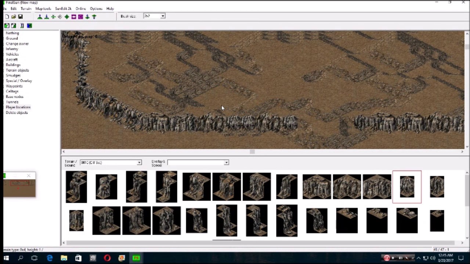
Task: Select Nothing in the object list
Action: click(12, 33)
